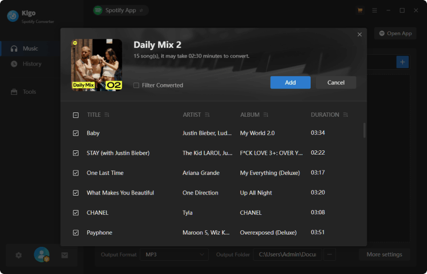Click the TITLE column header

click(94, 115)
